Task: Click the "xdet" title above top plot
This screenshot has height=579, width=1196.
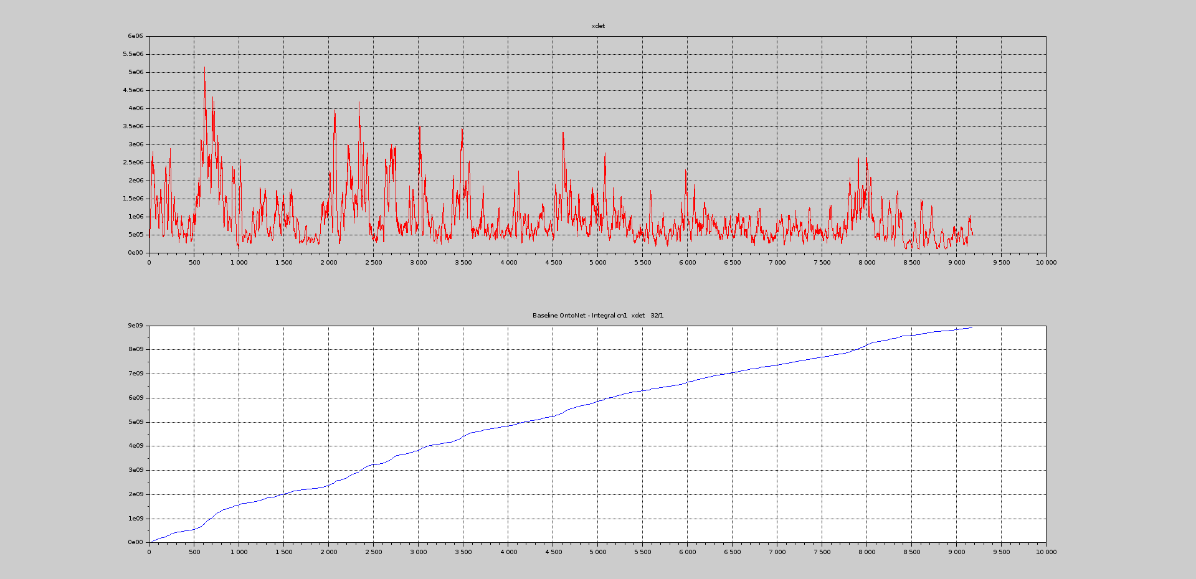Action: 598,26
